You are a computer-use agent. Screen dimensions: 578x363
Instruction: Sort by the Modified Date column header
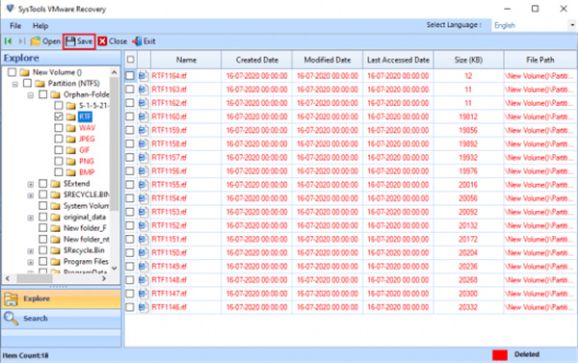328,60
